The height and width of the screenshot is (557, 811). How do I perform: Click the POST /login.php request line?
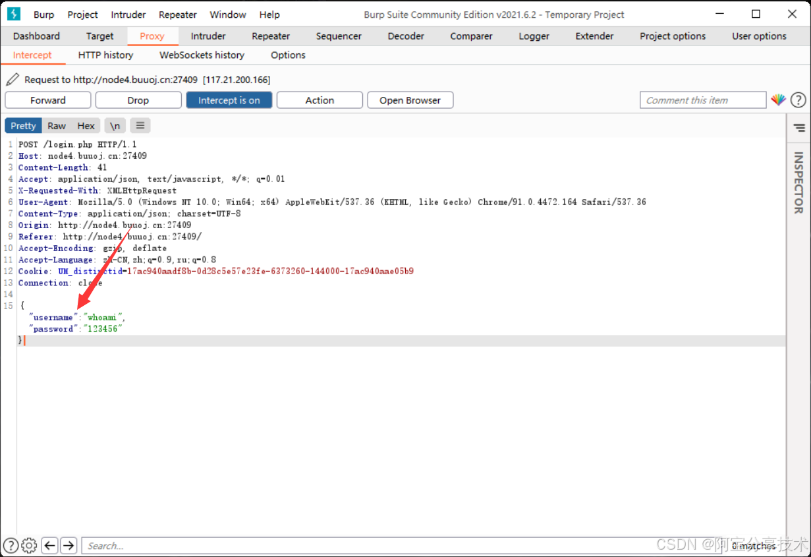point(78,144)
